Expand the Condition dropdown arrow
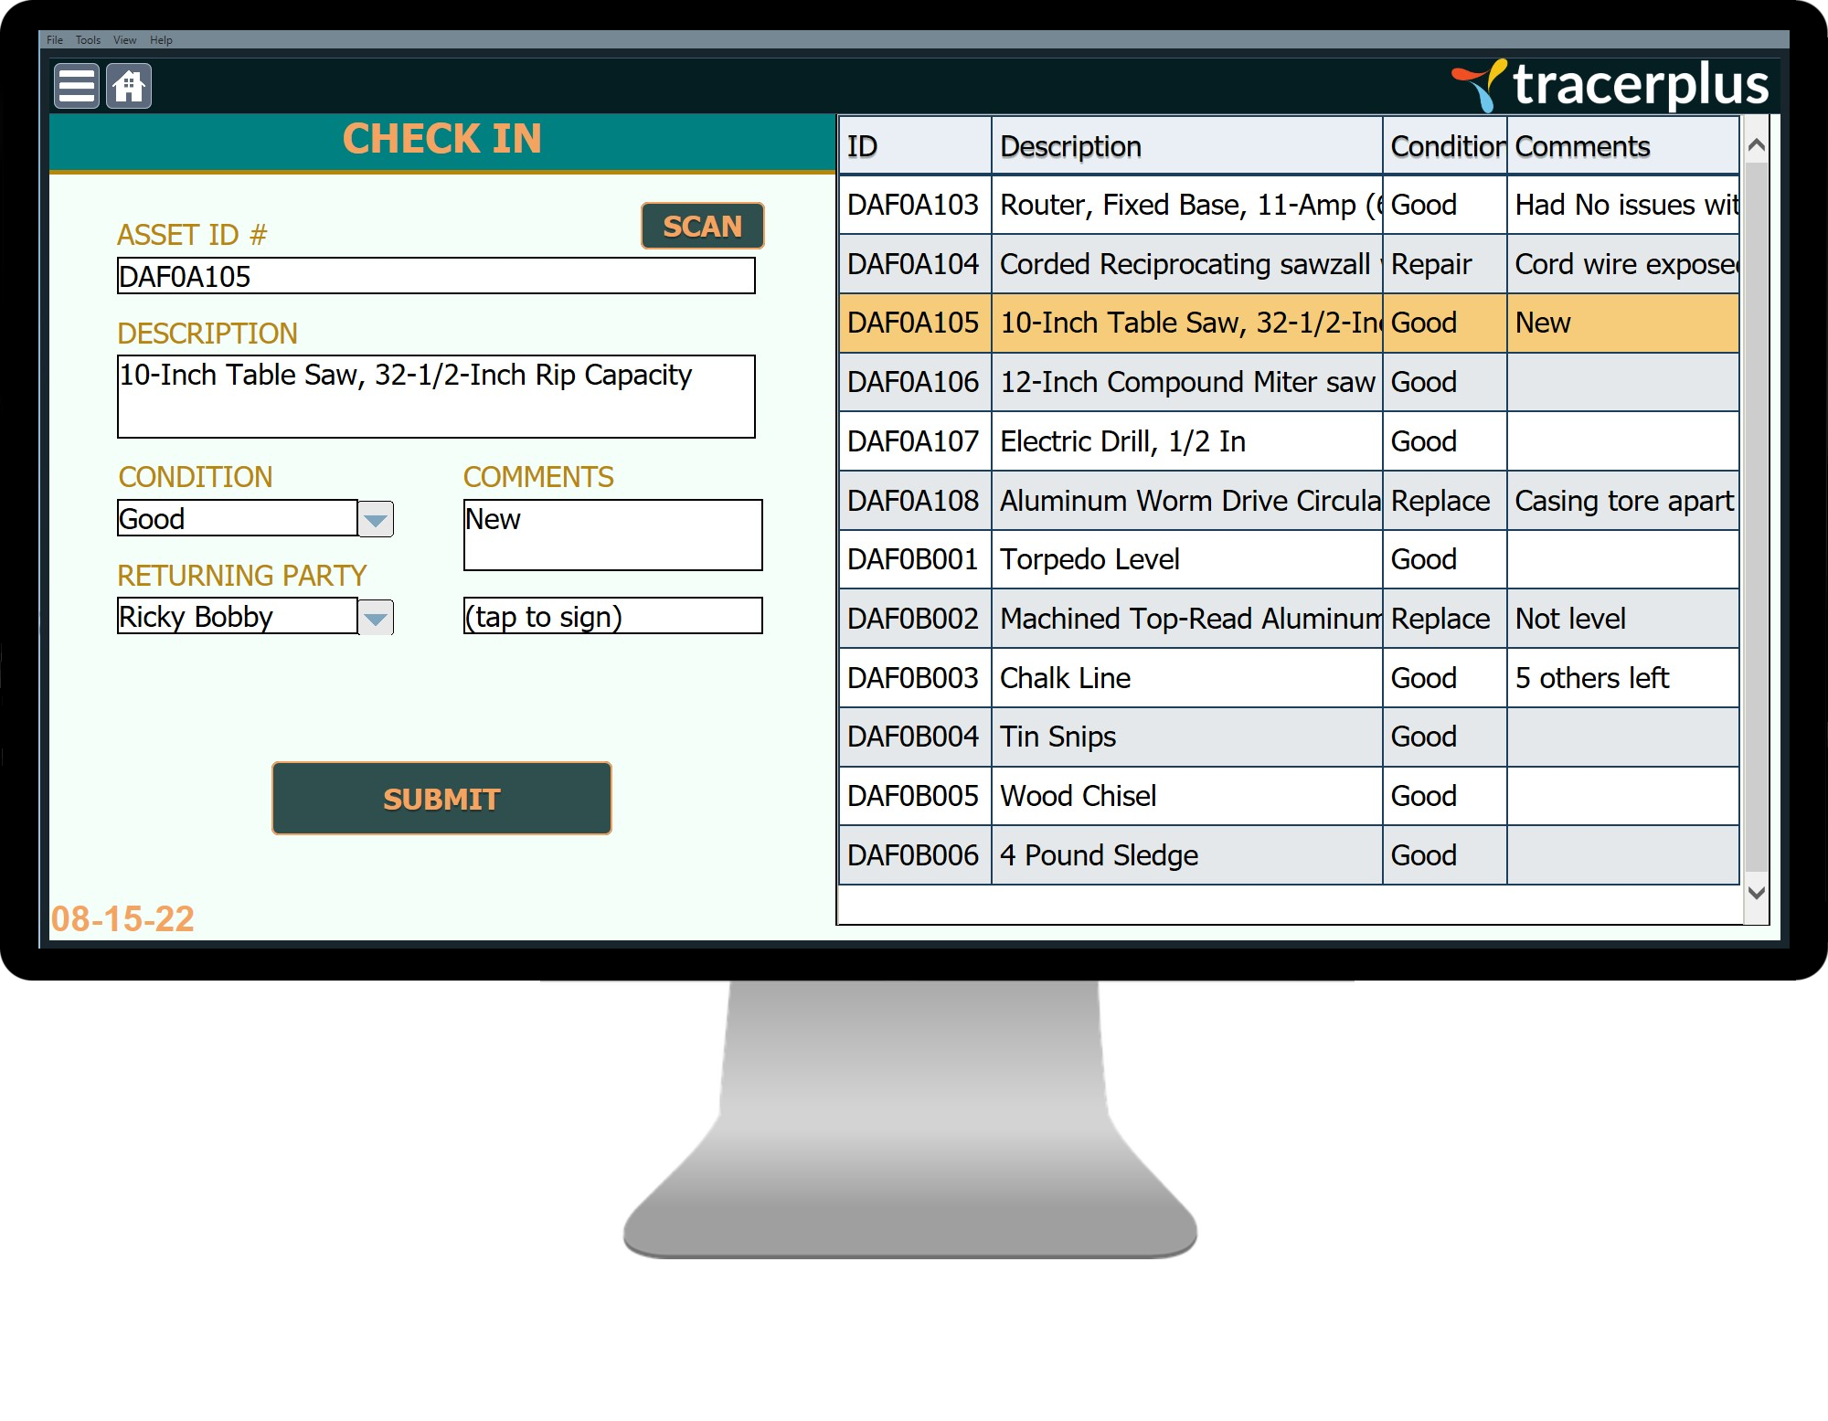Viewport: 1828px width, 1421px height. 376,519
